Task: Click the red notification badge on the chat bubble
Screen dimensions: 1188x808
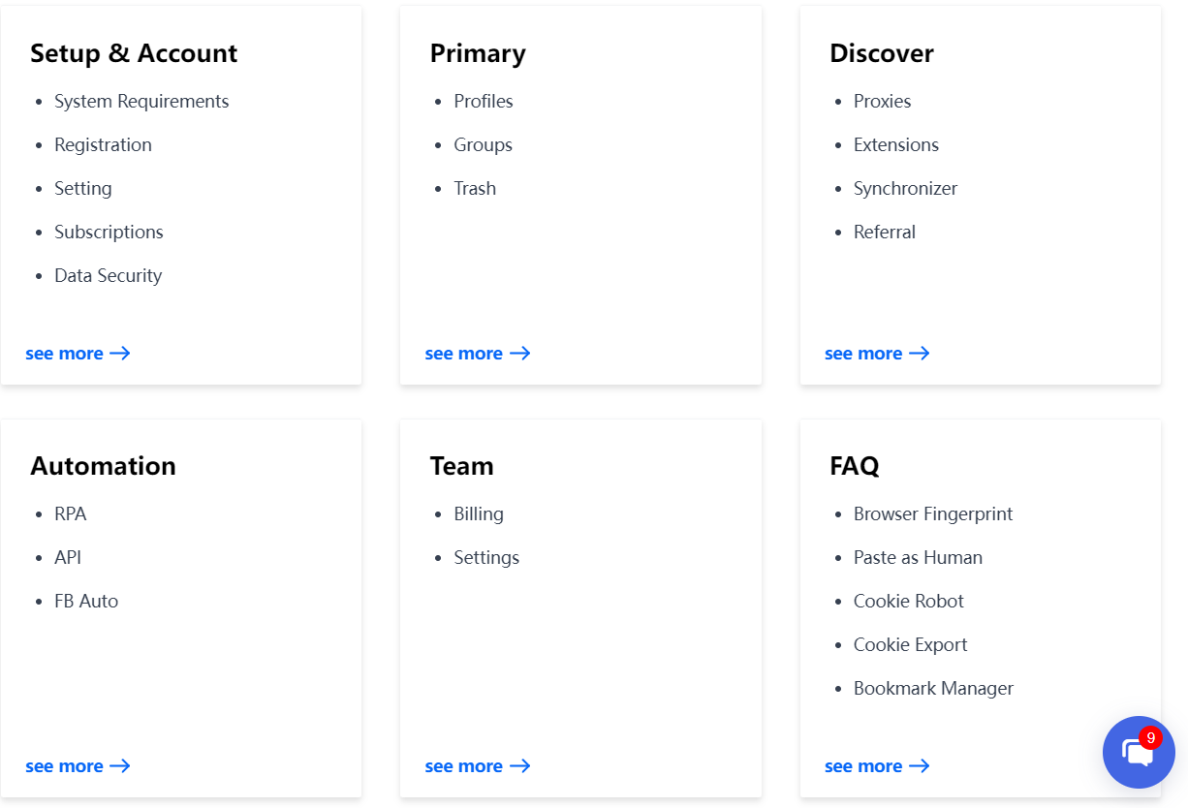Action: point(1150,737)
